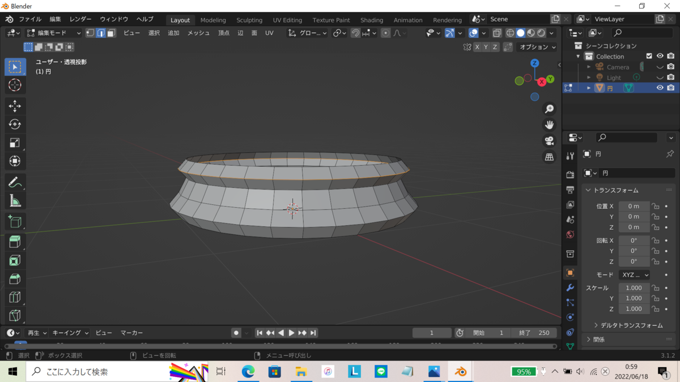Select the Bevel tool
This screenshot has width=680, height=382.
click(15, 278)
